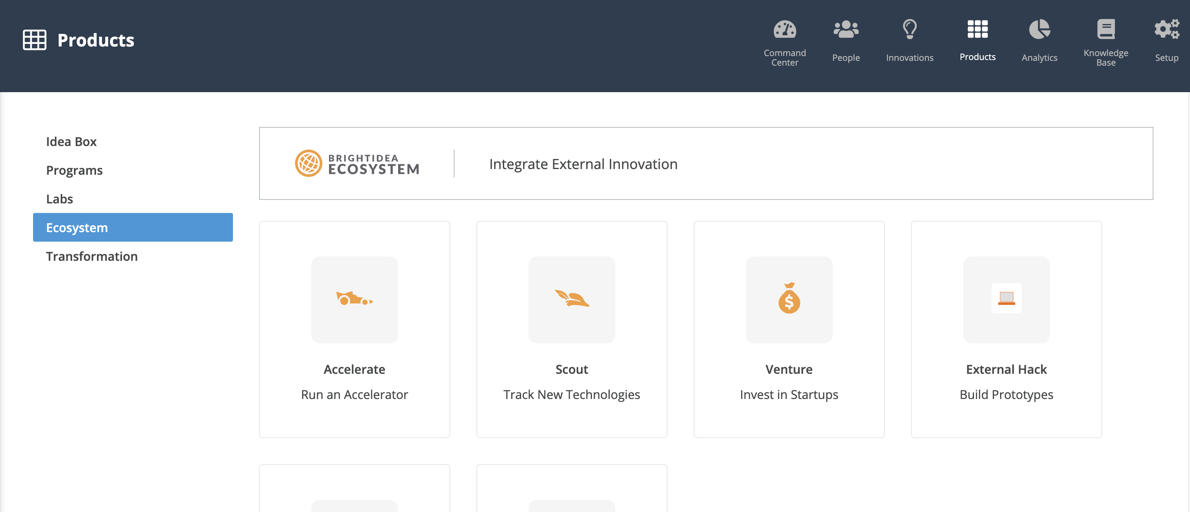Image resolution: width=1190 pixels, height=512 pixels.
Task: Click the 'Integrate External Innovation' heading
Action: [583, 163]
